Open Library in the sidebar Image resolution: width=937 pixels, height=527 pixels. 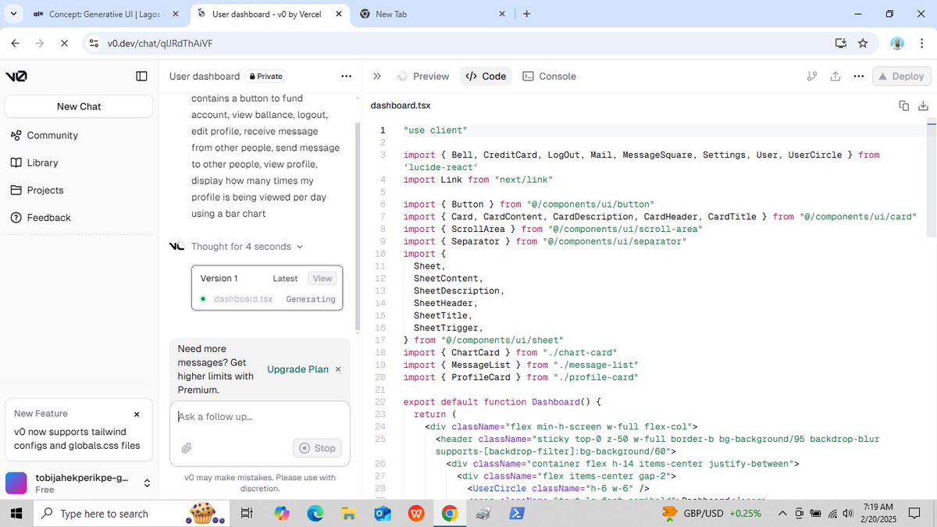(x=35, y=162)
